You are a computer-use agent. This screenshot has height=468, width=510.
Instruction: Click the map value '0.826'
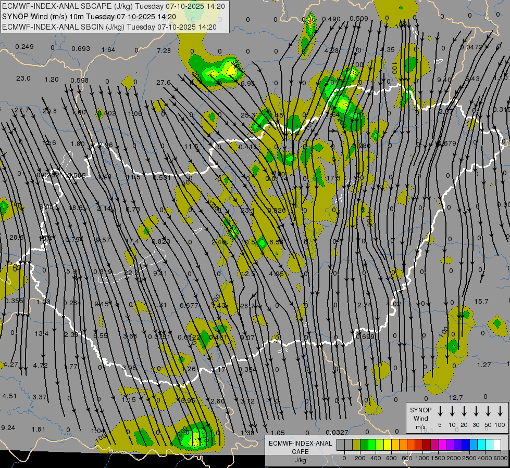(x=277, y=211)
